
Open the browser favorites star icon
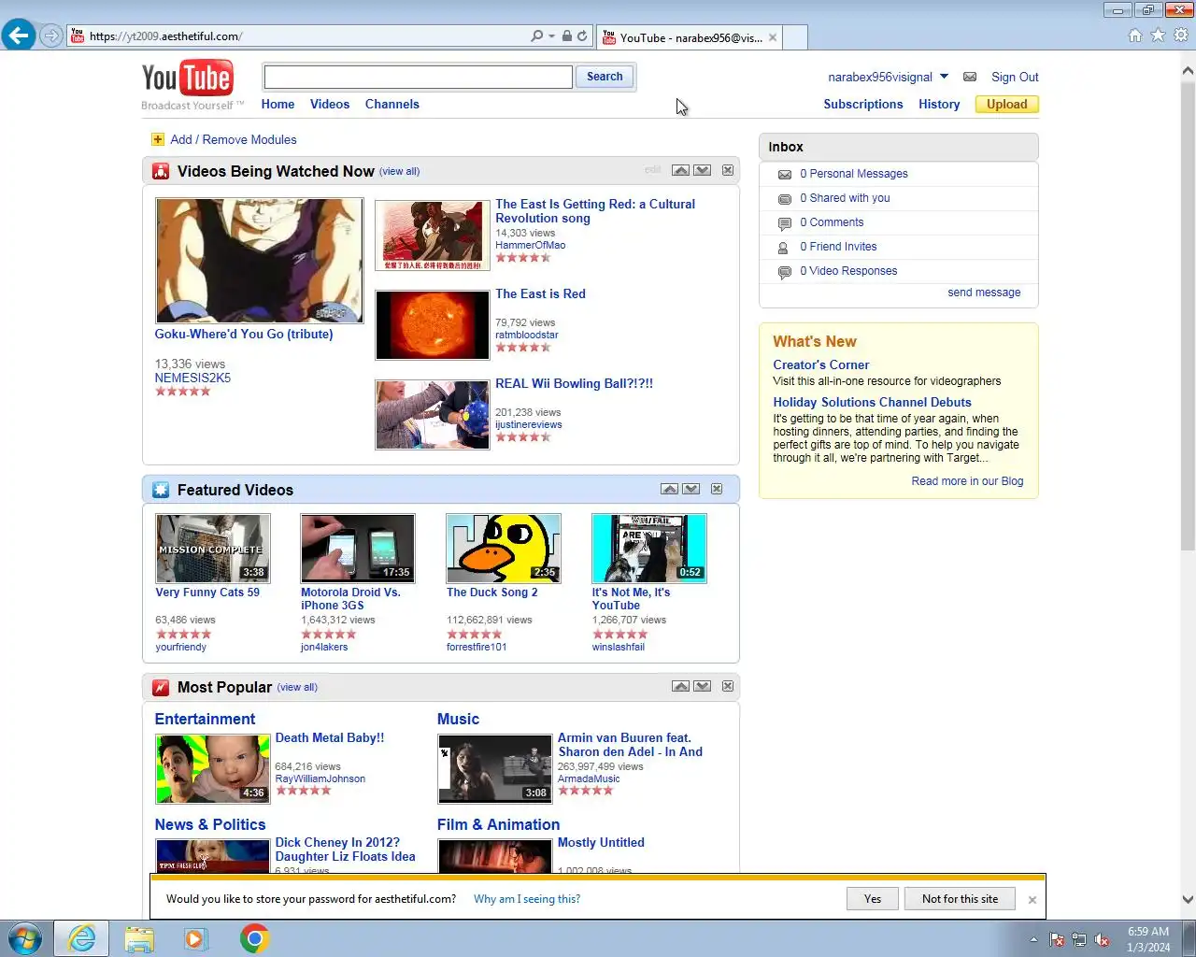click(1158, 36)
